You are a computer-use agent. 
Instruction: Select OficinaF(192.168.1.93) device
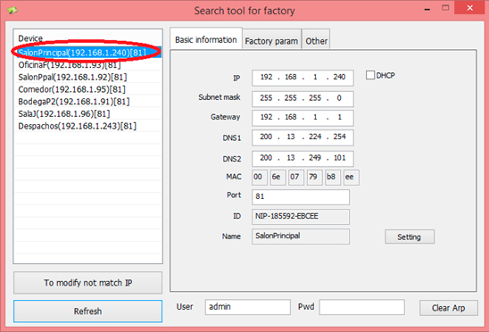88,64
